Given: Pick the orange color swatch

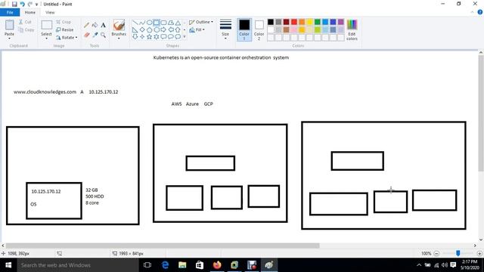Looking at the screenshot, I should point(302,22).
